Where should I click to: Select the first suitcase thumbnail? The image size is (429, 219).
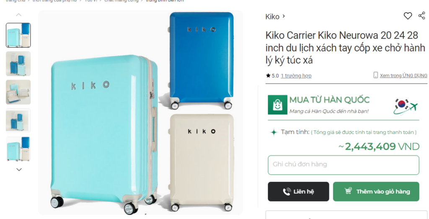pyautogui.click(x=18, y=35)
